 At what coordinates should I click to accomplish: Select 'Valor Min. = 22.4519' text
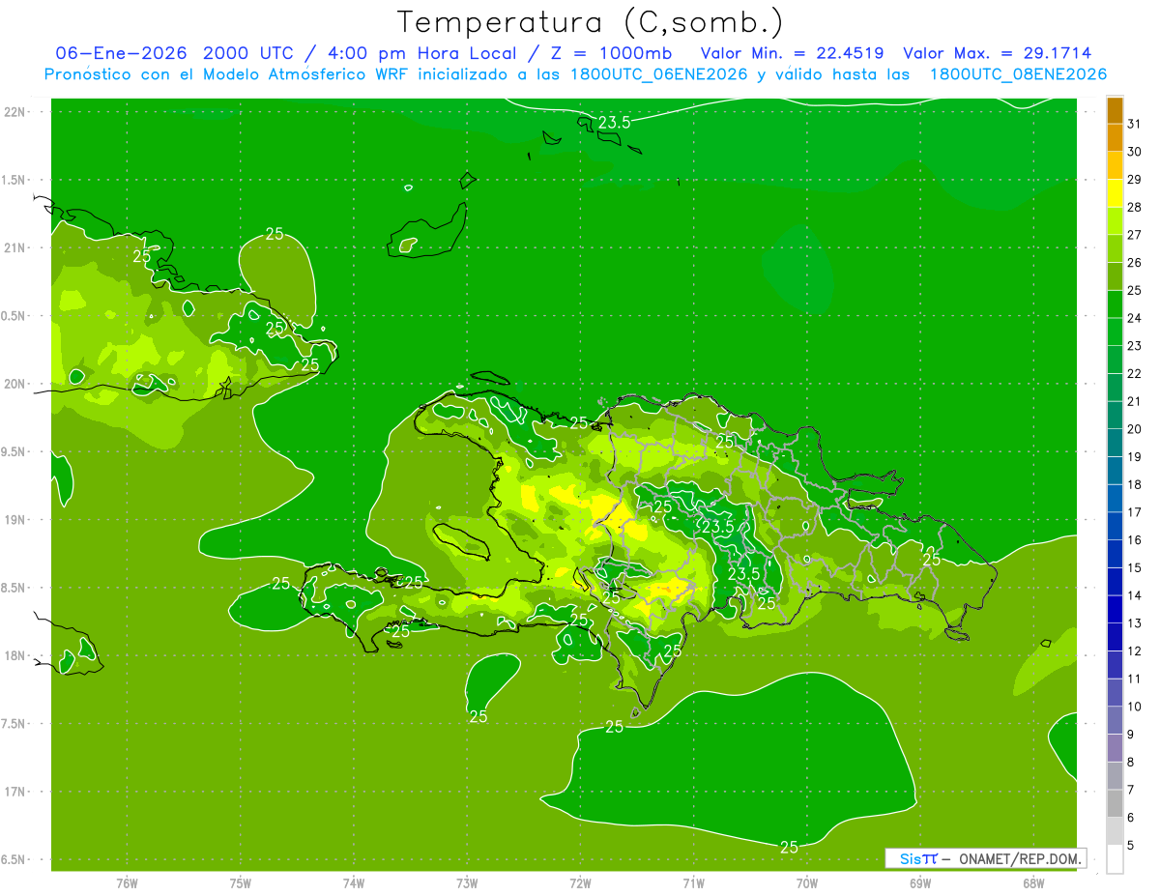[x=792, y=53]
